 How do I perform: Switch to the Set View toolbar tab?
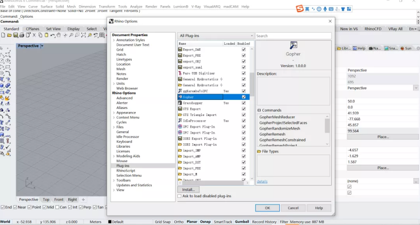pyautogui.click(x=53, y=29)
